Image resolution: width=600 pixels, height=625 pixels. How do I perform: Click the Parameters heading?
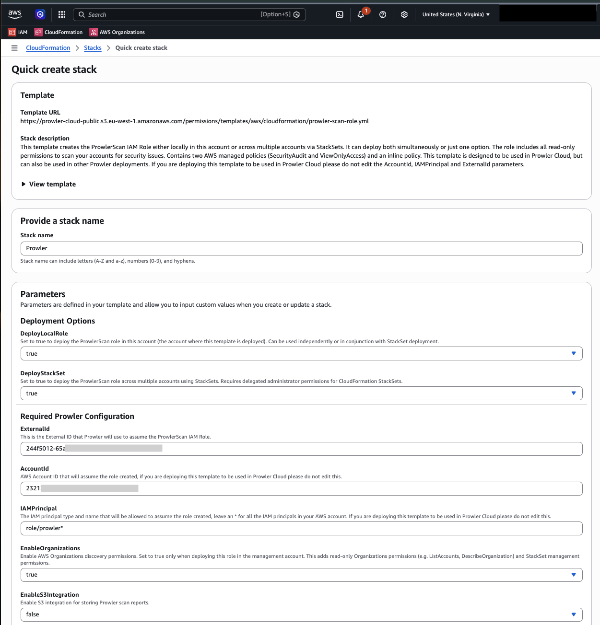click(43, 294)
